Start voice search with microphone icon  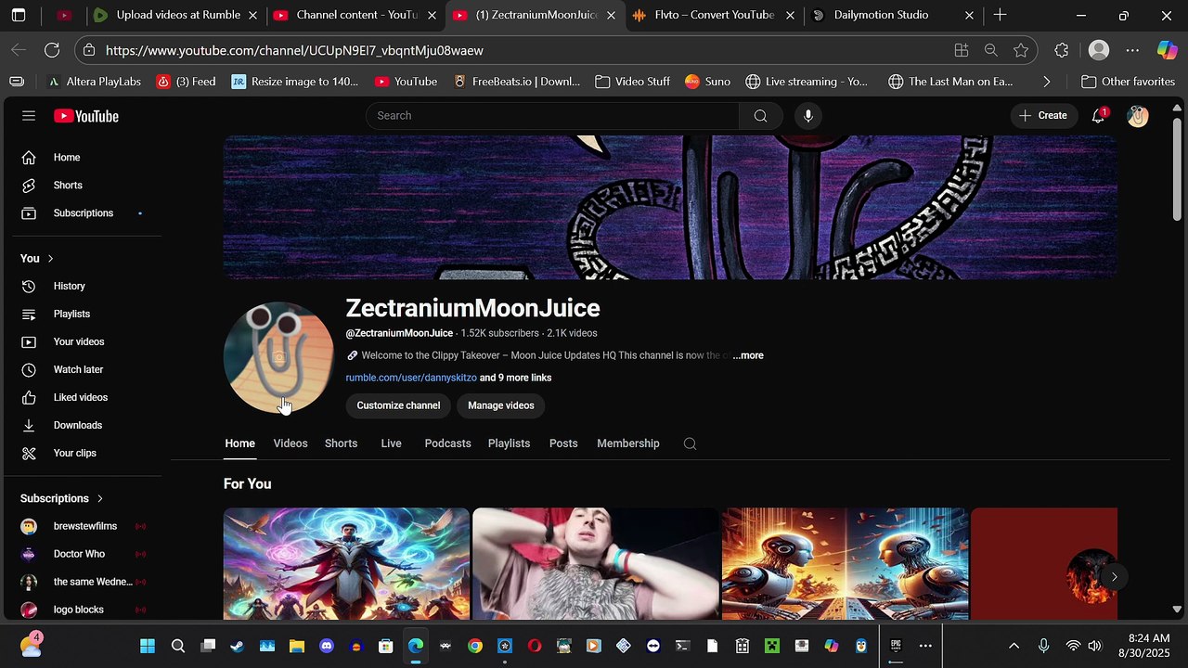[x=808, y=116]
